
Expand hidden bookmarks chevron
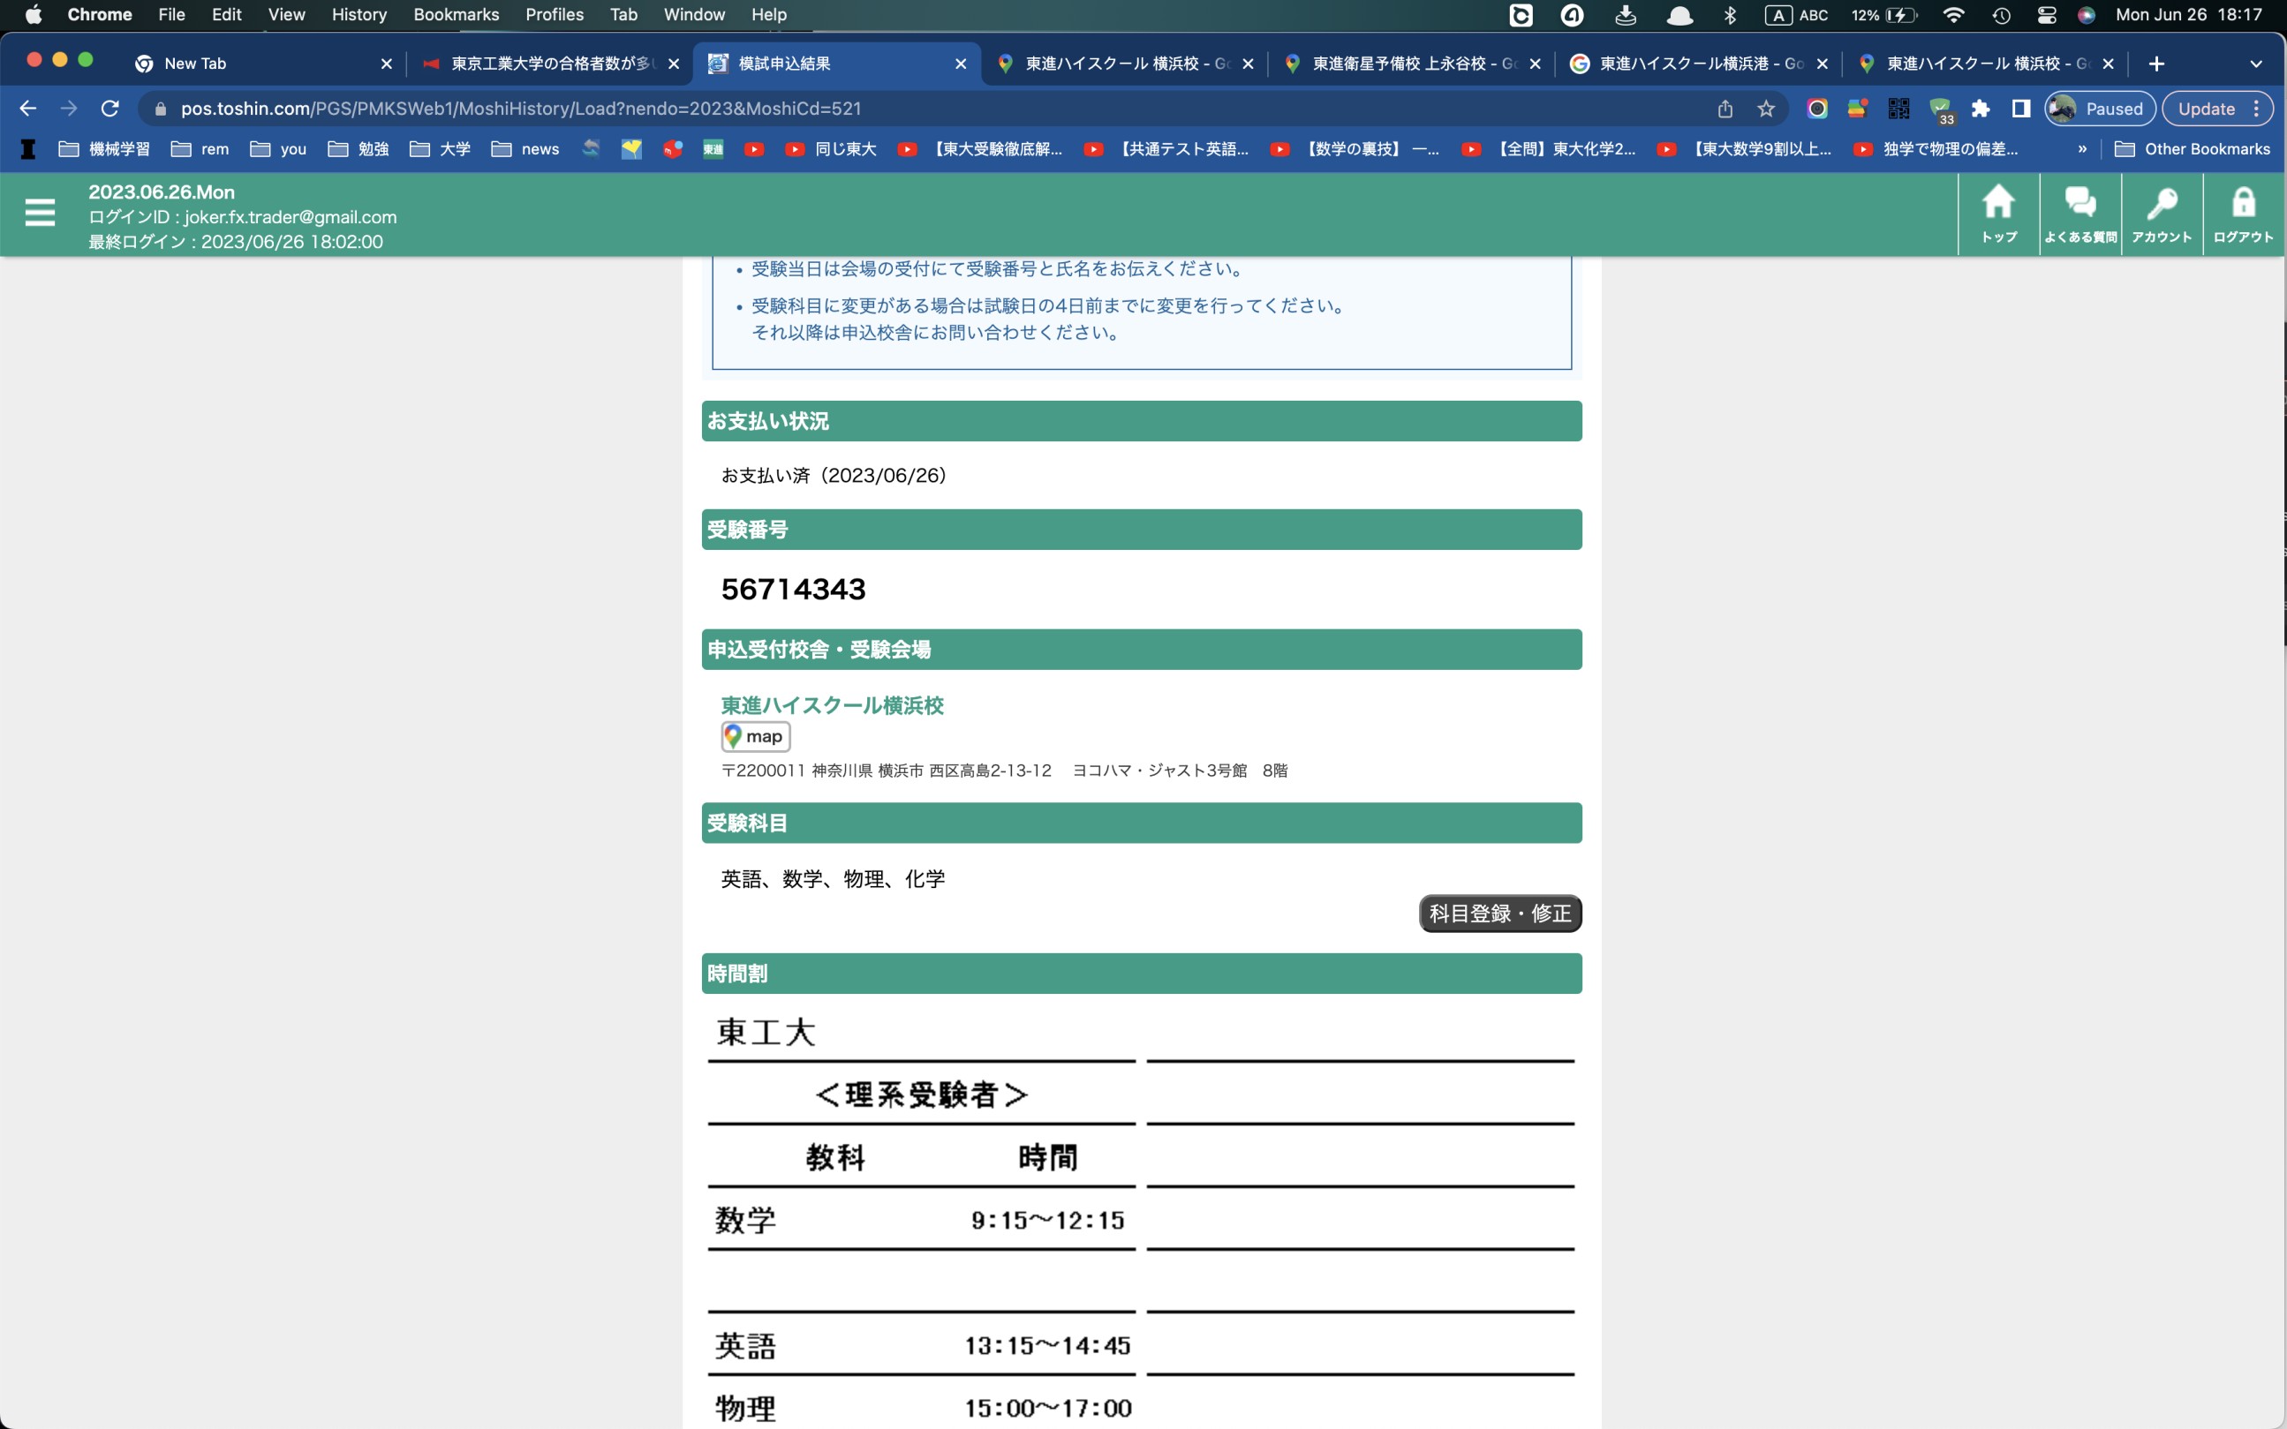pyautogui.click(x=2082, y=149)
